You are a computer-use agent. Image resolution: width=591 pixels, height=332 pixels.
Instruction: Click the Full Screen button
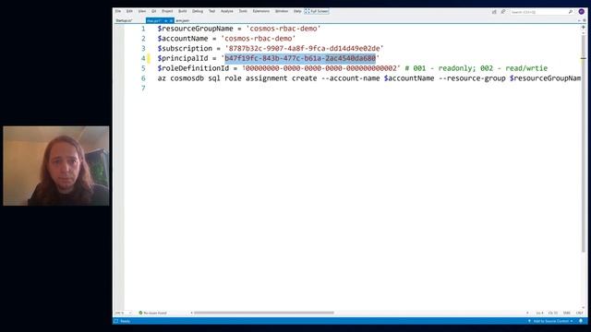(x=317, y=11)
